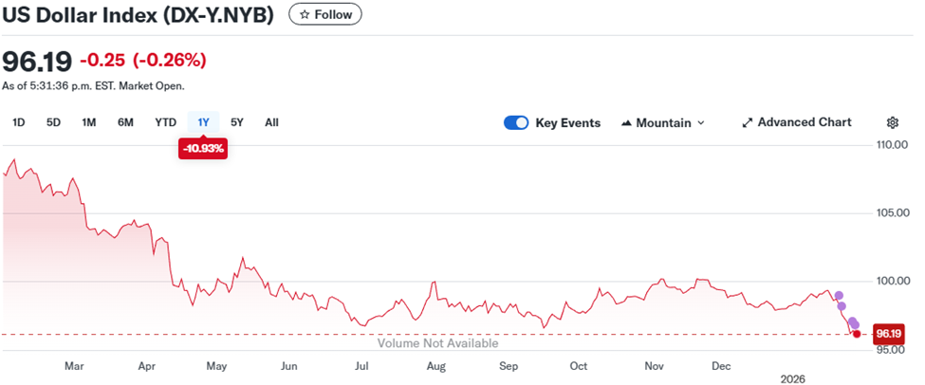Click the Advanced Chart expand arrows icon
The image size is (925, 385).
point(747,122)
